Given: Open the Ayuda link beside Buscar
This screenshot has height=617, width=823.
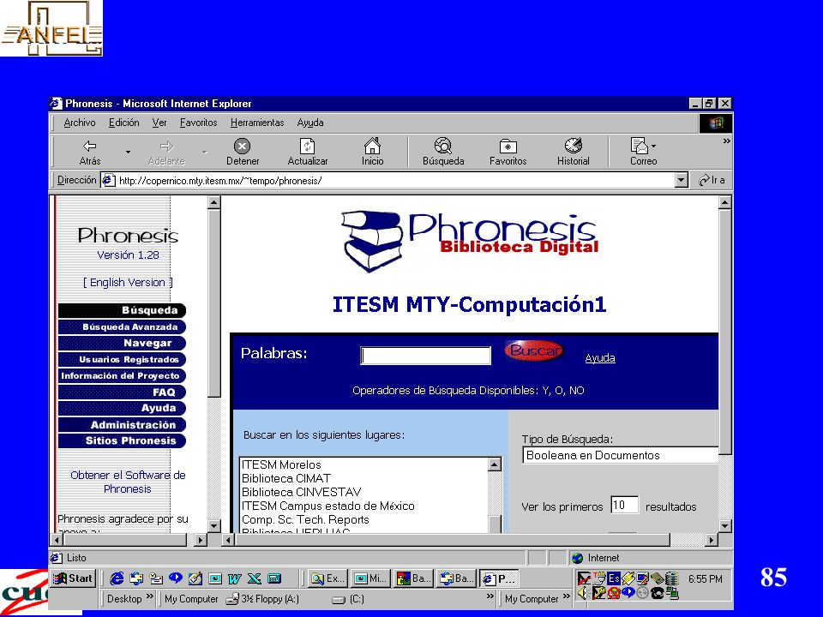Looking at the screenshot, I should [600, 358].
